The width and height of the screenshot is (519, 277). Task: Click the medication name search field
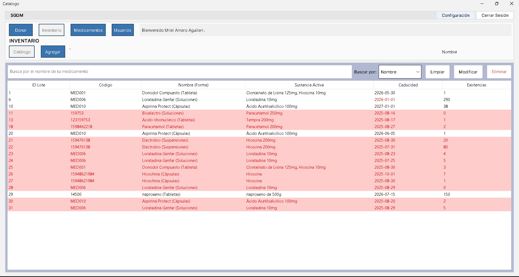[x=180, y=72]
